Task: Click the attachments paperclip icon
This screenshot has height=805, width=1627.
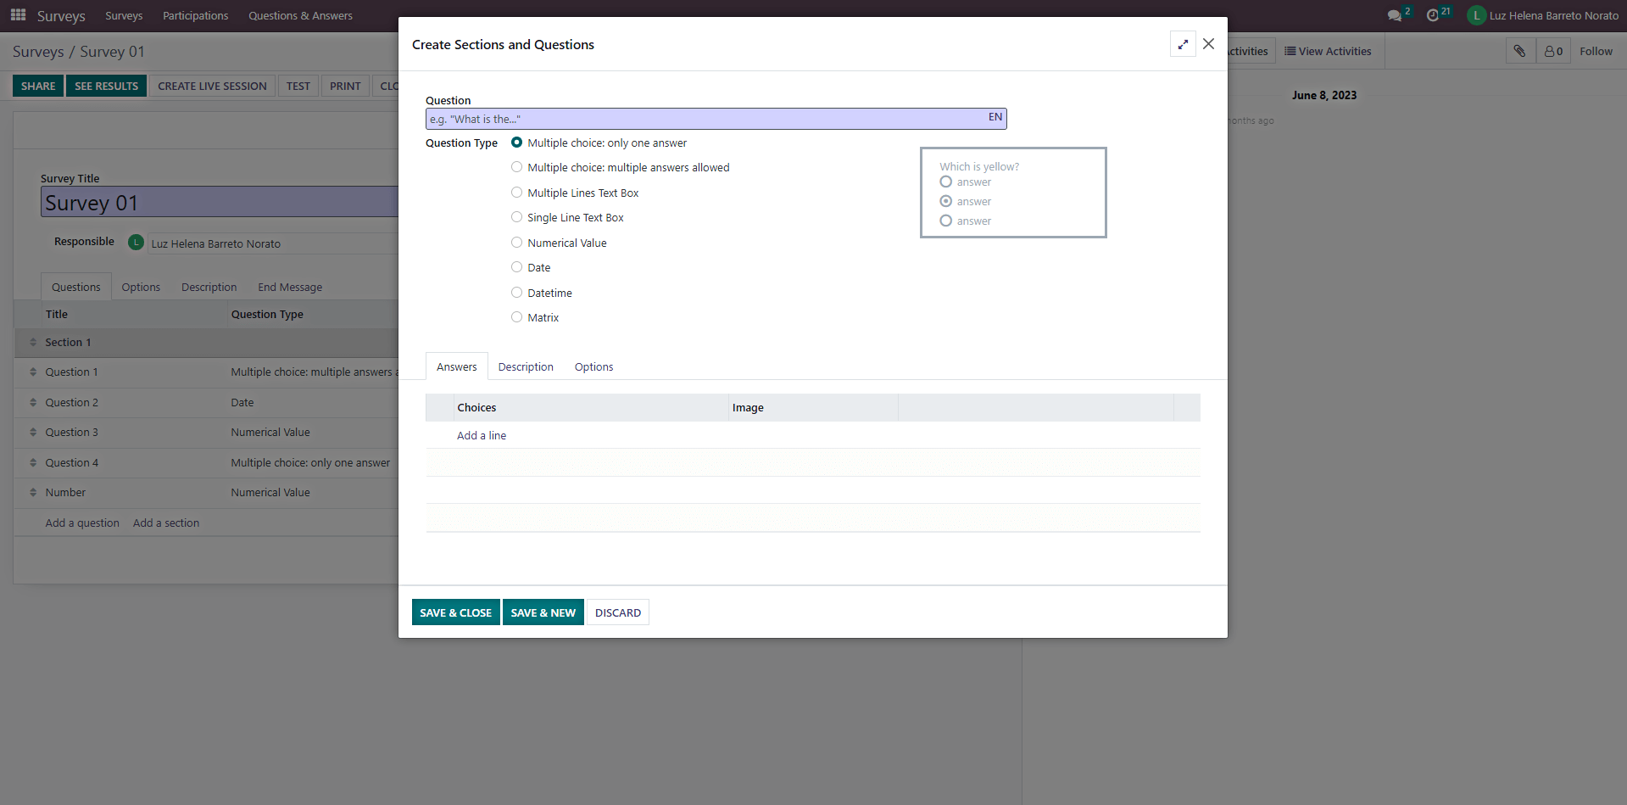Action: point(1520,51)
